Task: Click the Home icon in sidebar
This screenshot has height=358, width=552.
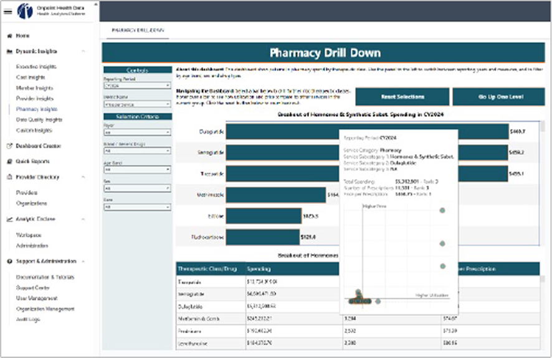Action: [9, 36]
